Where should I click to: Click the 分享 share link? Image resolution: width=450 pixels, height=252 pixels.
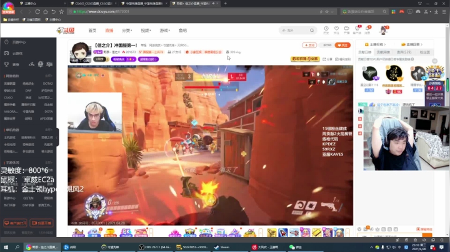click(x=327, y=59)
